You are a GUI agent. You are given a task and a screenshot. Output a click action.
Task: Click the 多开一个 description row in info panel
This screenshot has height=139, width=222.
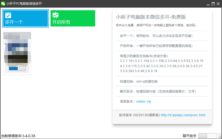tap(162, 36)
